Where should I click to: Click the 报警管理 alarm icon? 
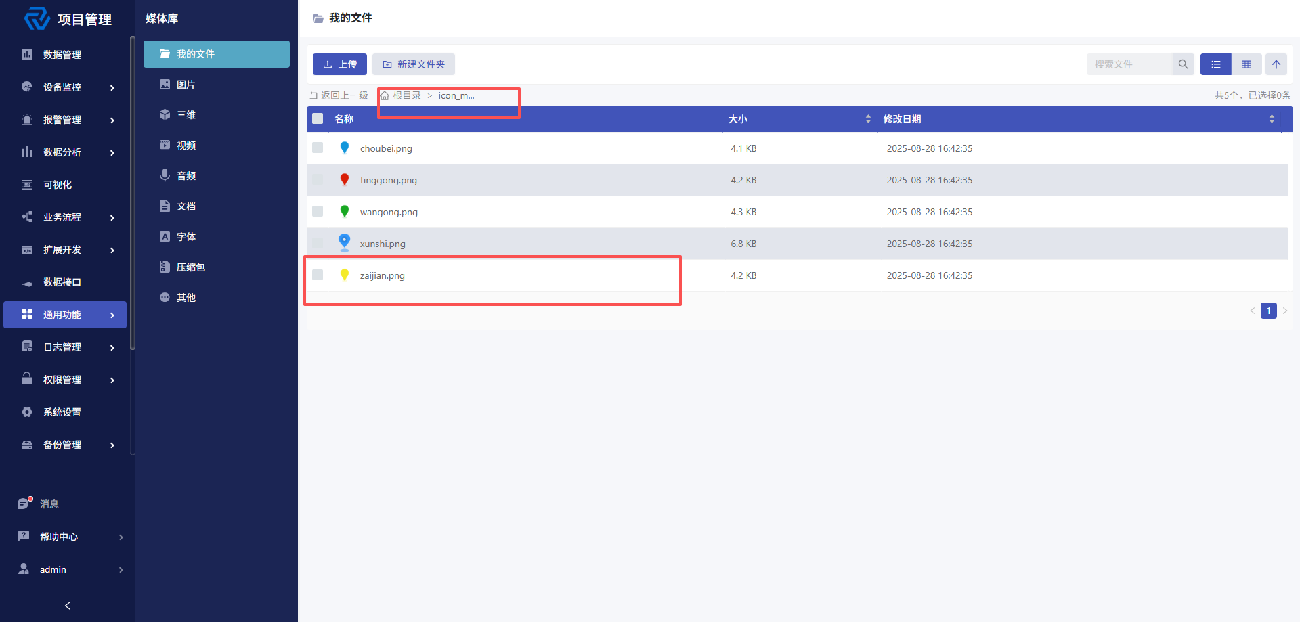point(27,119)
